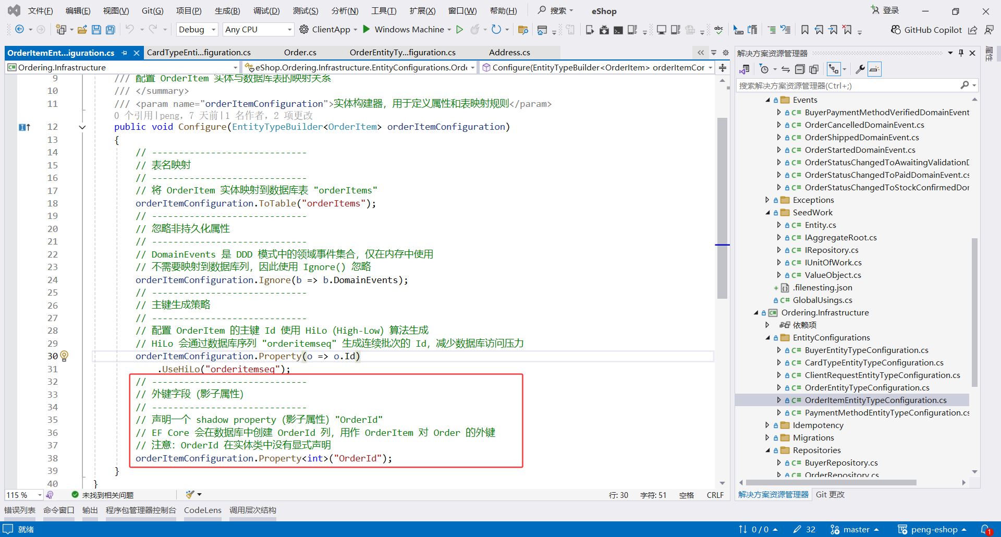The width and height of the screenshot is (1001, 537).
Task: Toggle Show All Files in Solution Explorer
Action: tap(814, 69)
